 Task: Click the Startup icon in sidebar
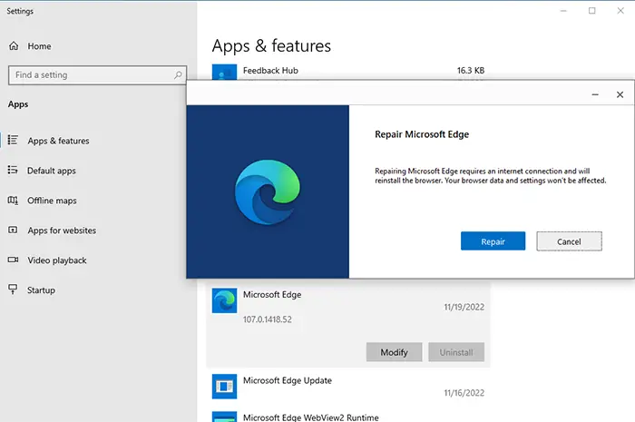click(x=13, y=290)
